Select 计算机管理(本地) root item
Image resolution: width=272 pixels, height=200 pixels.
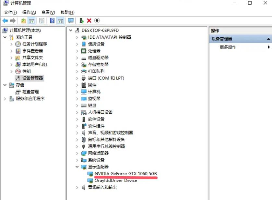point(25,31)
